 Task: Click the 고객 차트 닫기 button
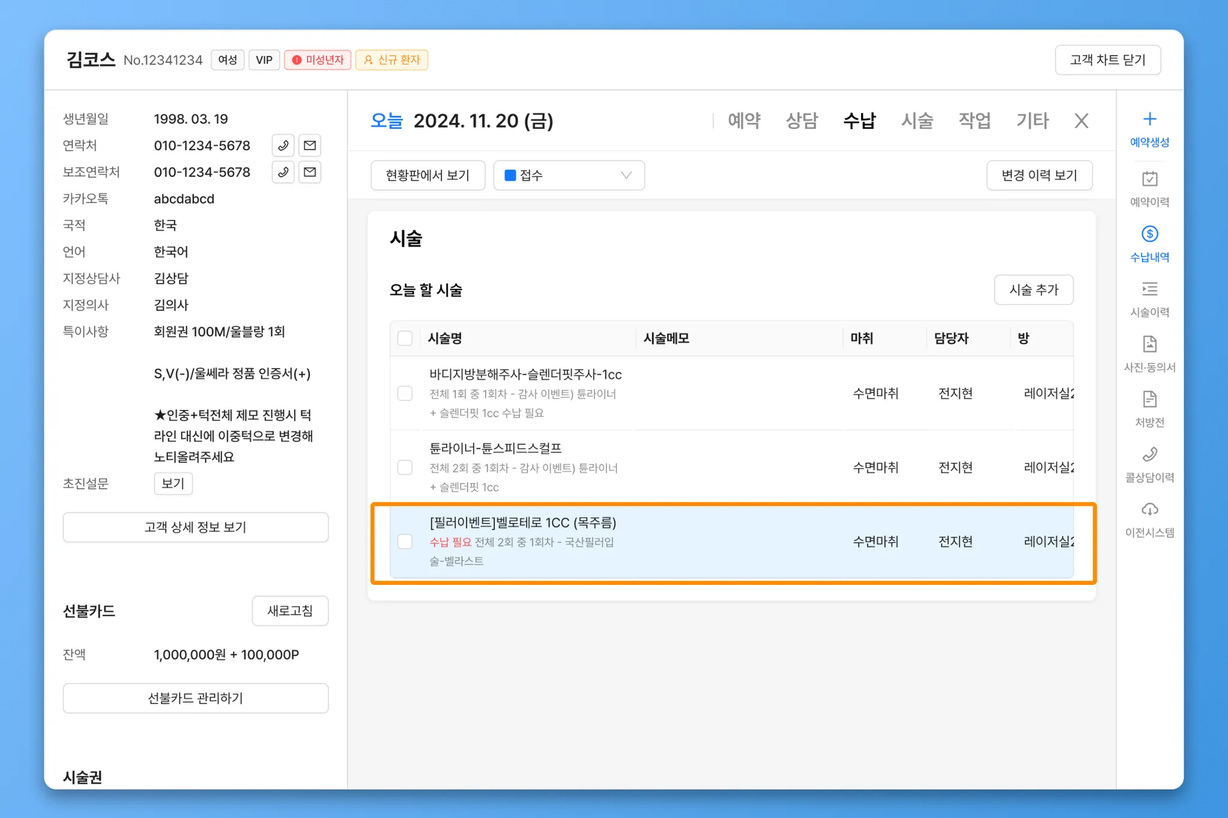pos(1107,60)
